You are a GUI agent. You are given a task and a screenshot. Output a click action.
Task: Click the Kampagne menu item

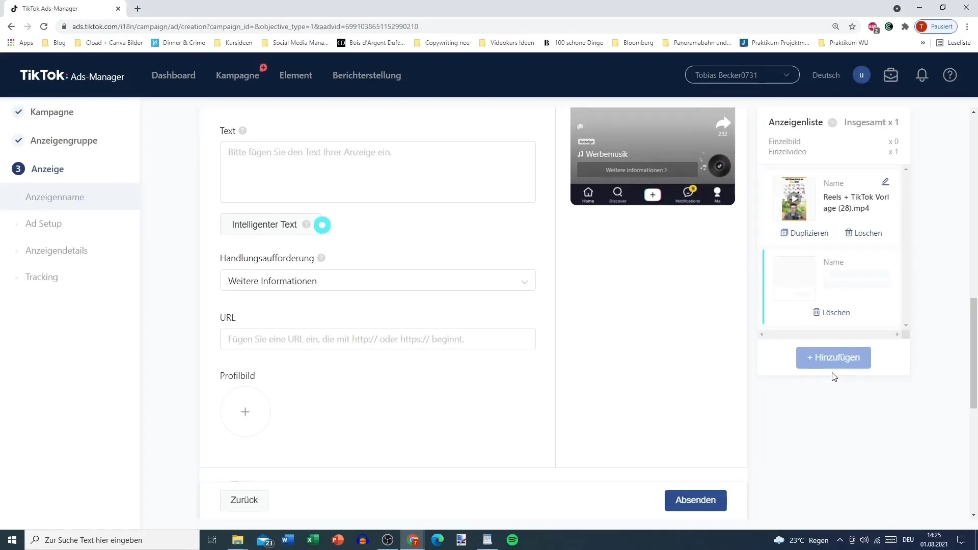coord(238,75)
